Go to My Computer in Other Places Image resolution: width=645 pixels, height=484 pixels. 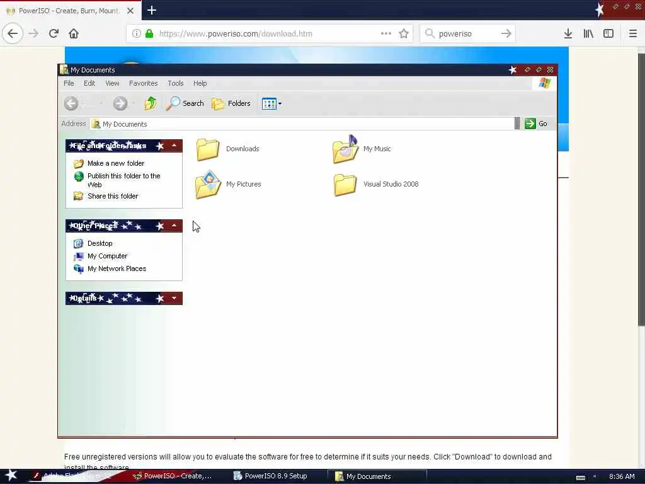pyautogui.click(x=107, y=256)
